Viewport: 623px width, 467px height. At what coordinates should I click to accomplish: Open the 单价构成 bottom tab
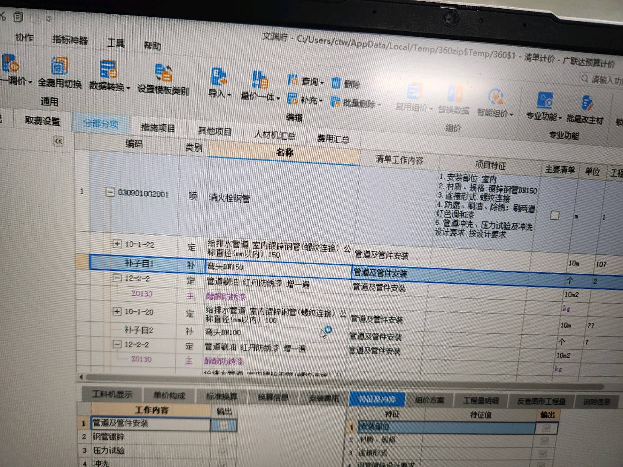(x=169, y=395)
